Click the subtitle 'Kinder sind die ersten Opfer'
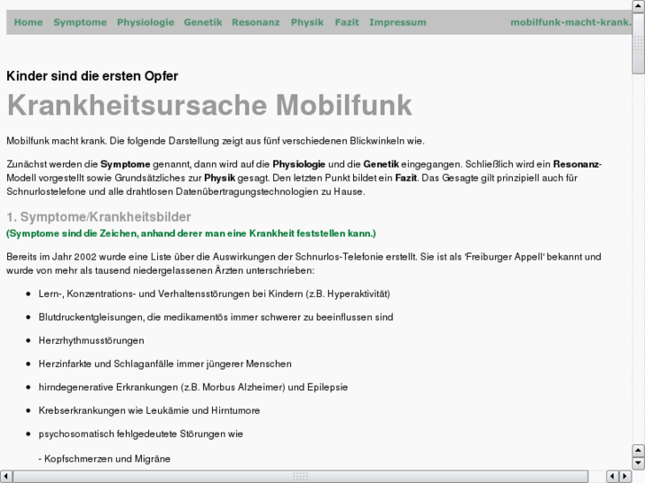The width and height of the screenshot is (645, 483). click(x=92, y=76)
